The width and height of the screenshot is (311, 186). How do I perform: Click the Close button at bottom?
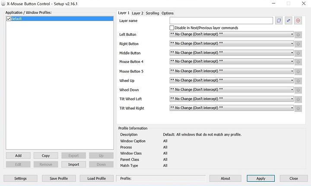coord(294,179)
